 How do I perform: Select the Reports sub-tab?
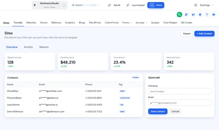point(44,47)
